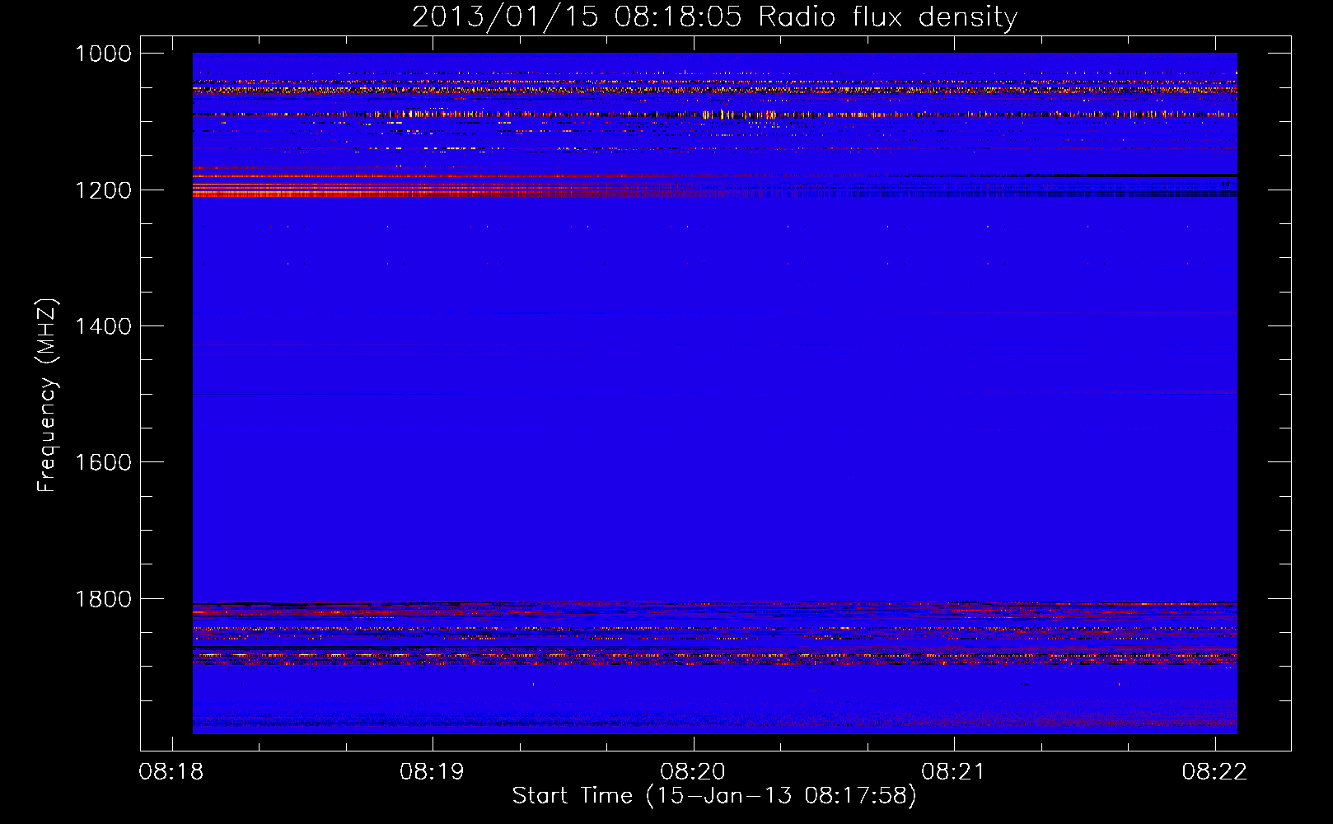Select the 08:19 time tick label
Viewport: 1333px width, 824px height.
(432, 772)
